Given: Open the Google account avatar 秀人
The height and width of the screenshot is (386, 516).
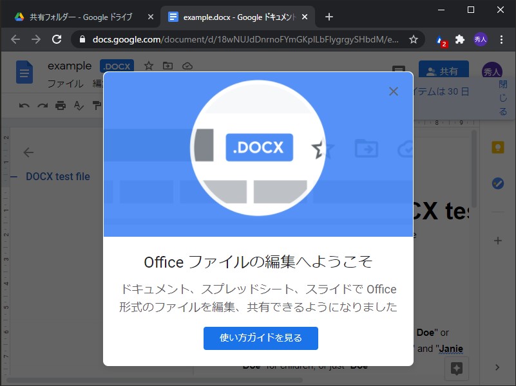Looking at the screenshot, I should 492,71.
